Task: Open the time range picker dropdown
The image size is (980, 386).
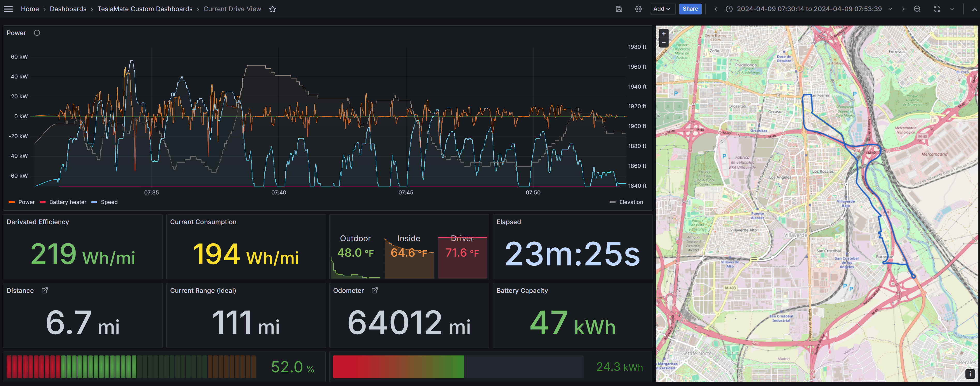Action: 809,9
